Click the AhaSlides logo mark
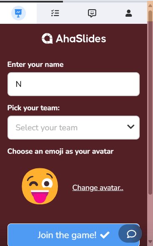 47,38
